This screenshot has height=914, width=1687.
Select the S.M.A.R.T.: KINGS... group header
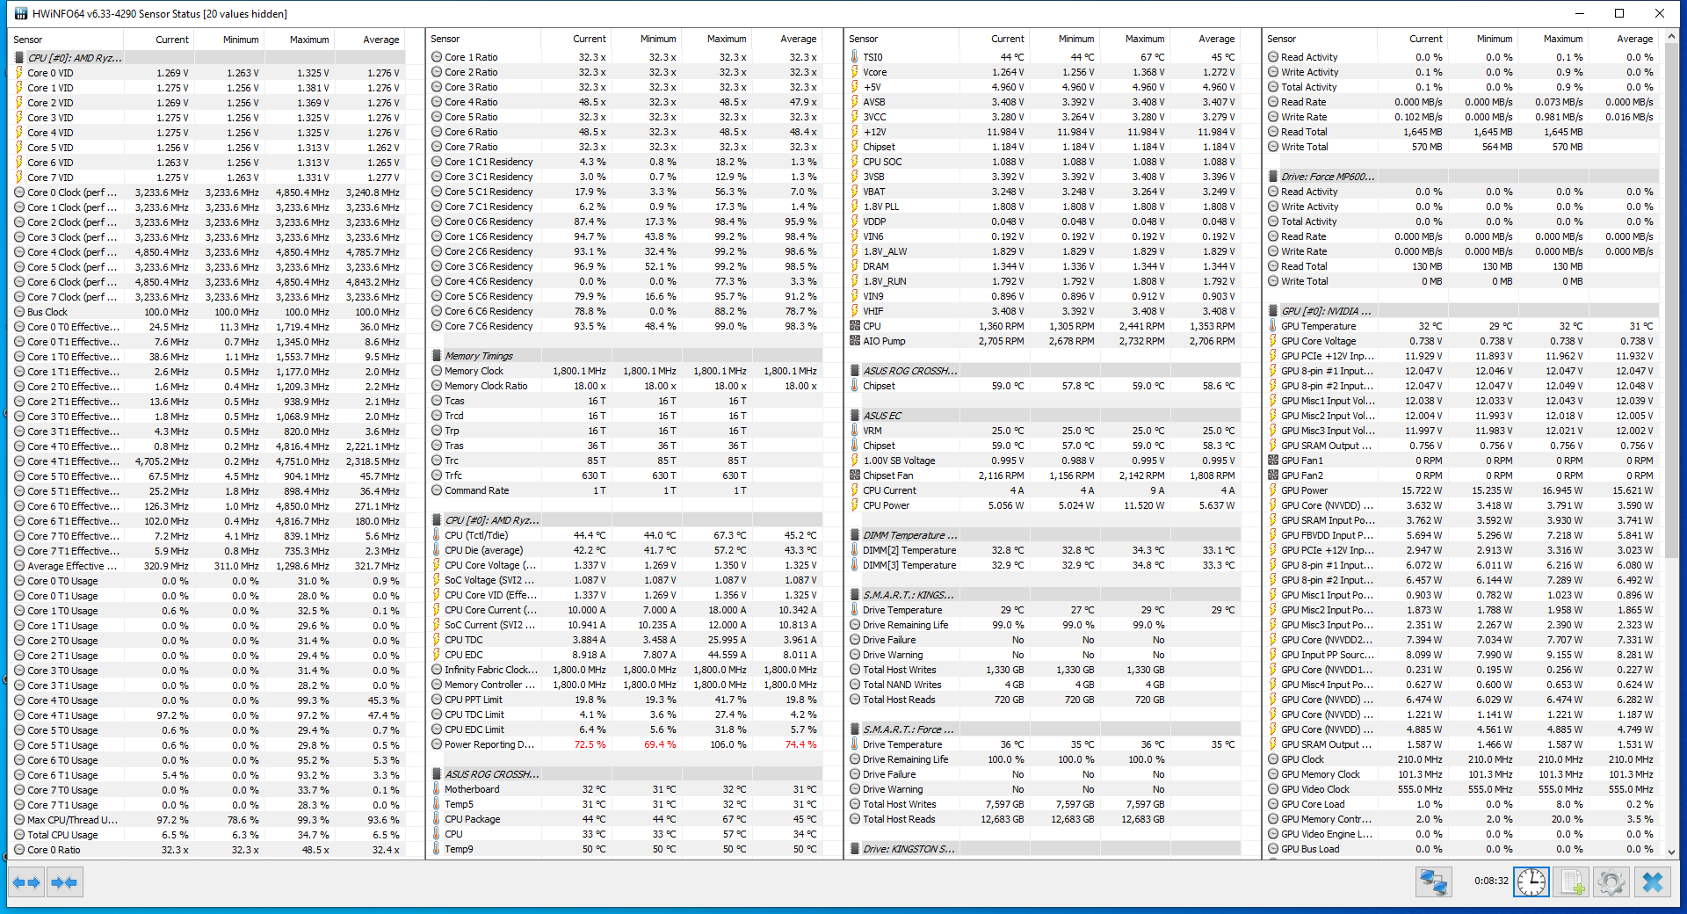(1044, 595)
